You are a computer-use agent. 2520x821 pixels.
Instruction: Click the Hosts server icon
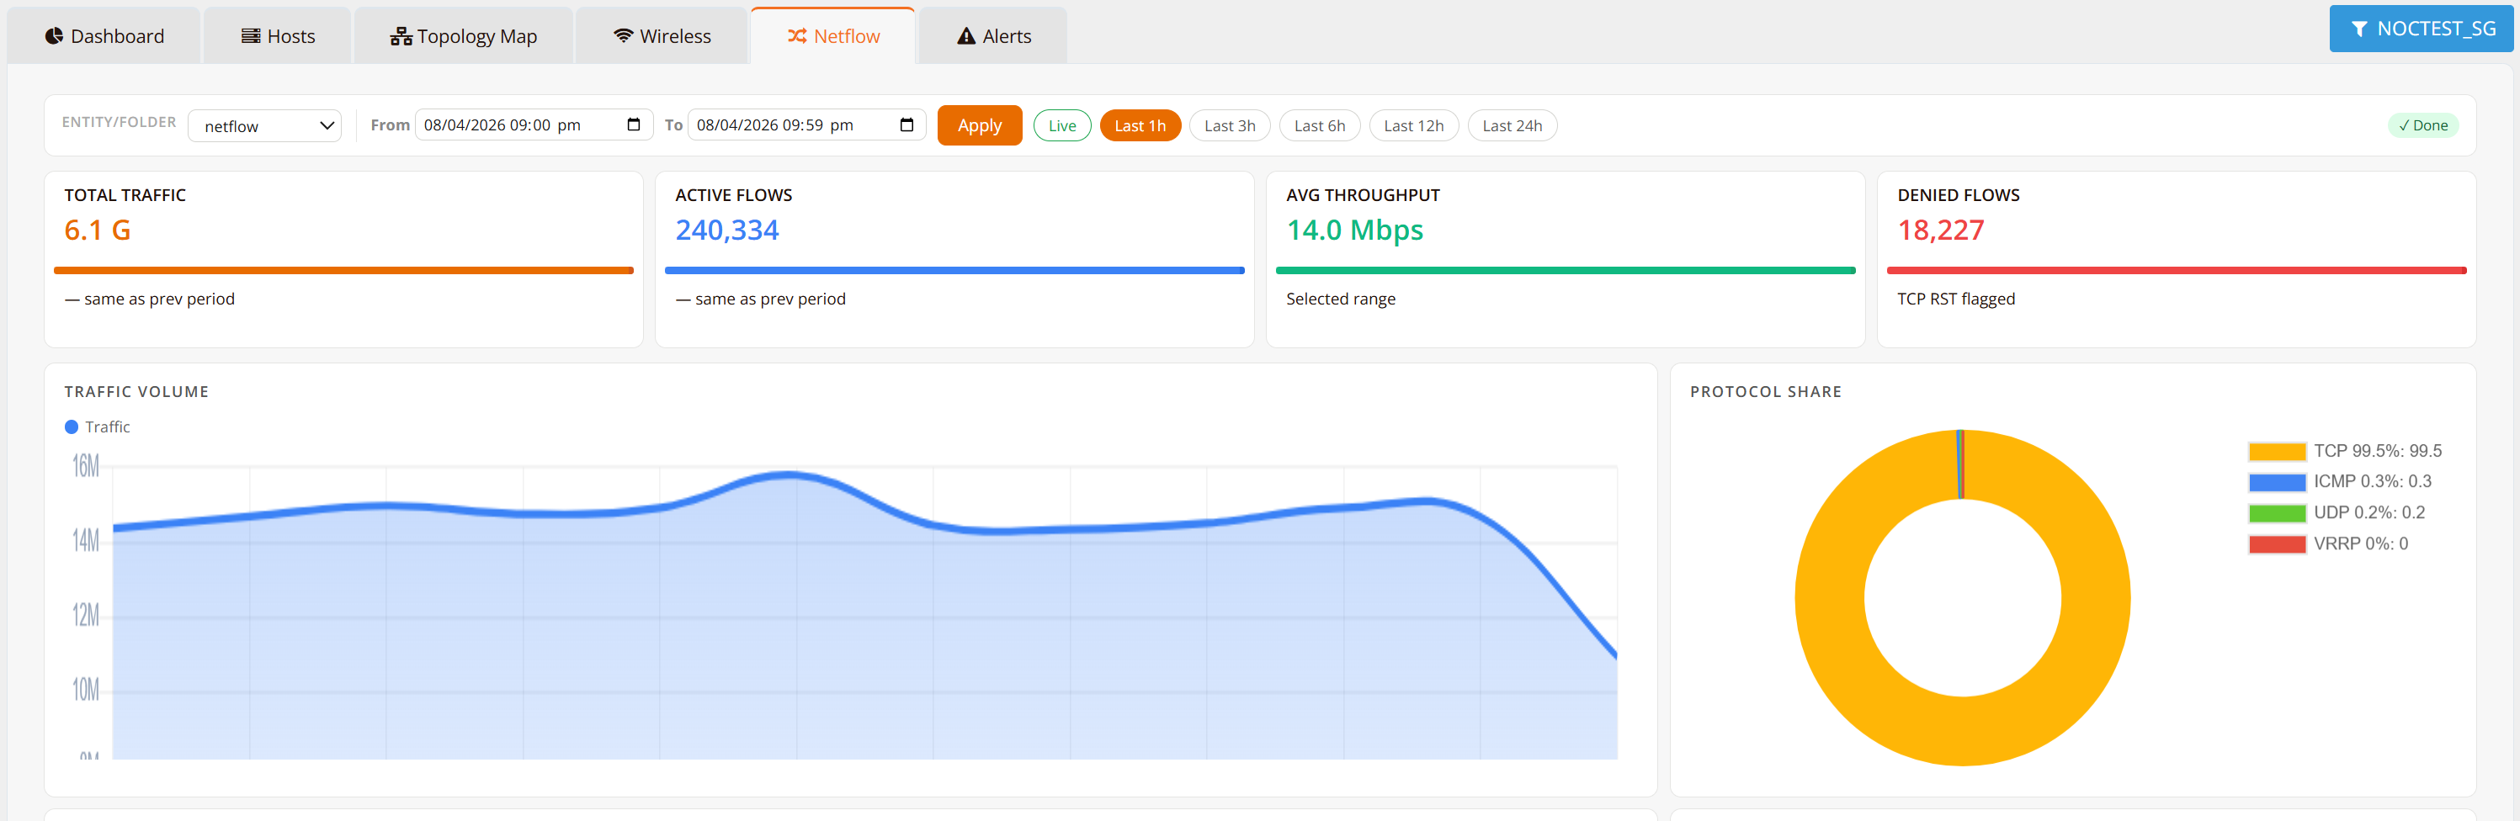click(x=251, y=36)
